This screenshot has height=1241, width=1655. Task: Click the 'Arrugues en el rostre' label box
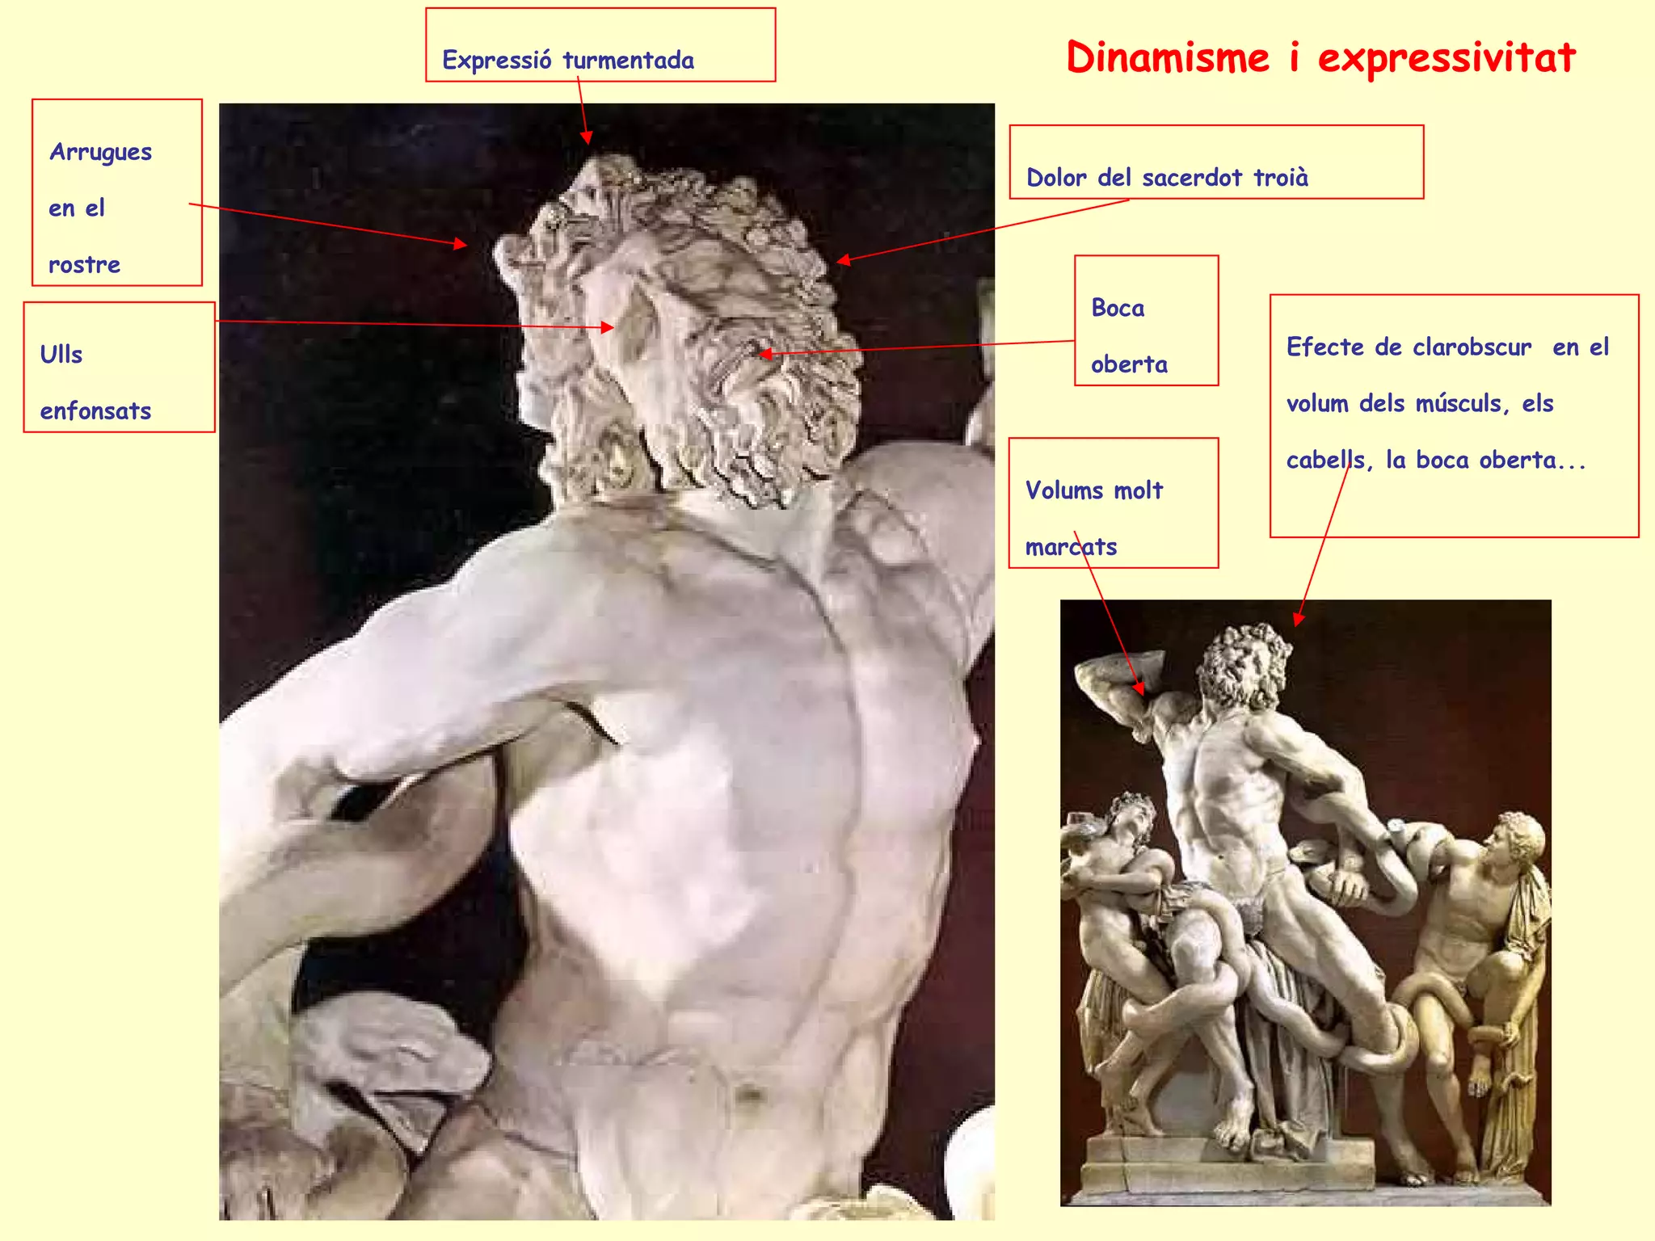tap(116, 192)
